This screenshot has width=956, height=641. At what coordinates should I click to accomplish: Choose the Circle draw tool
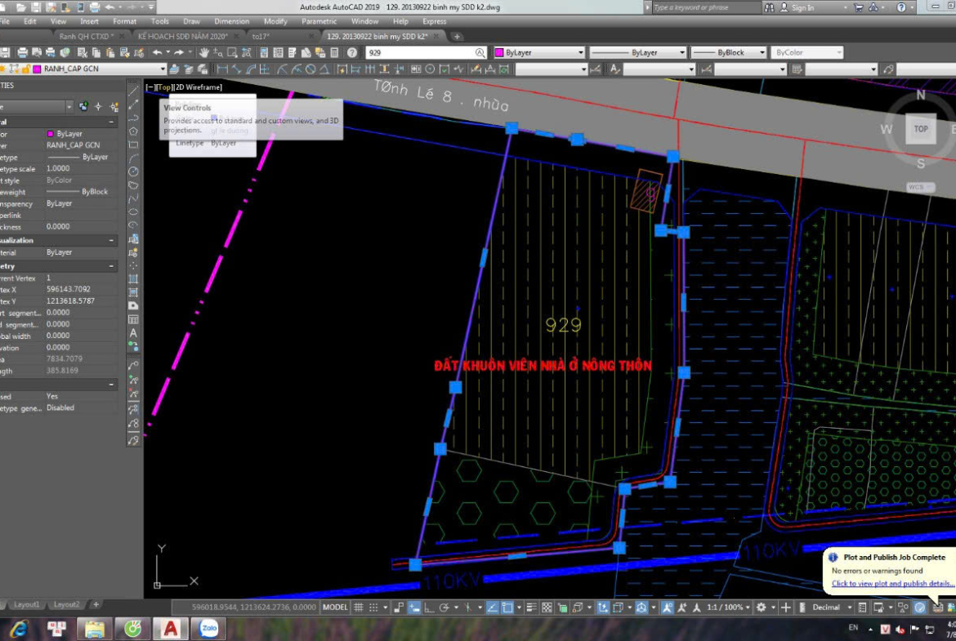[x=133, y=171]
